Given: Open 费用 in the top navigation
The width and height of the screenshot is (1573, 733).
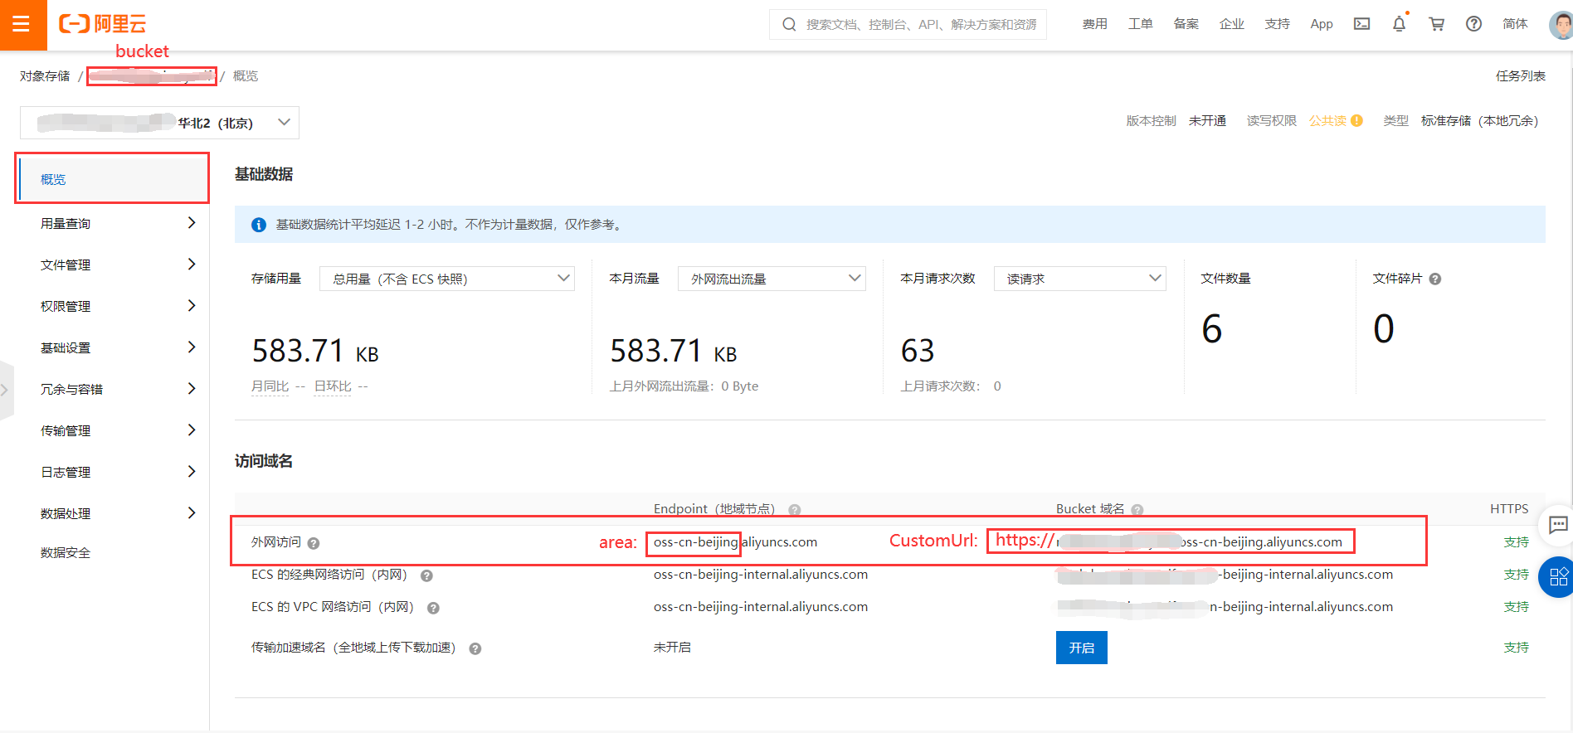Looking at the screenshot, I should 1094,24.
